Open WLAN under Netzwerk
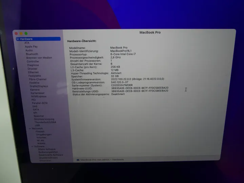This screenshot has height=183, width=244. click(40, 141)
